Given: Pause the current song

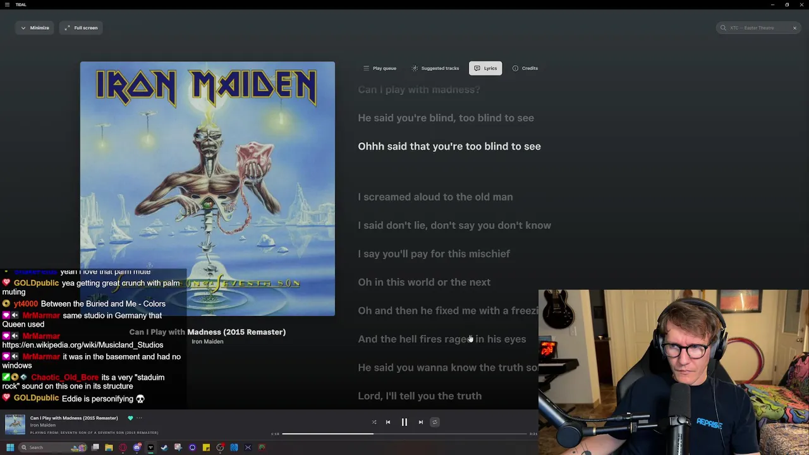Looking at the screenshot, I should click(x=404, y=422).
